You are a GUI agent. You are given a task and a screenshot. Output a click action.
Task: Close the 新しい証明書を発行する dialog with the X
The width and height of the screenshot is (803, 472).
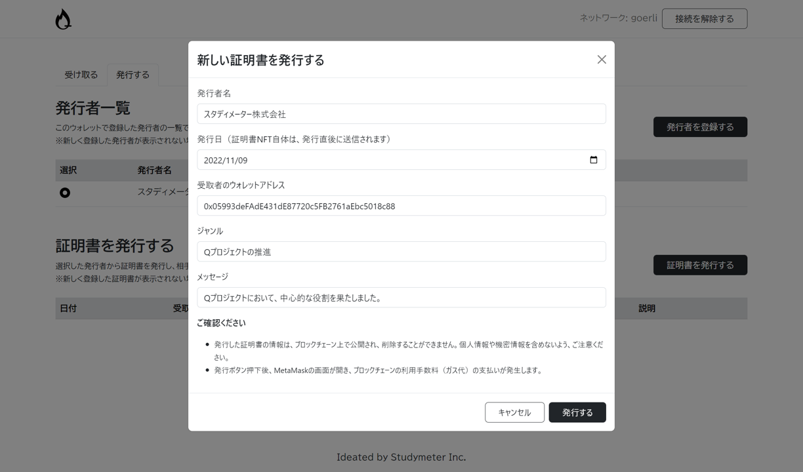click(x=602, y=59)
